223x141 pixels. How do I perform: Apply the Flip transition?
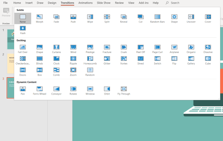tap(174, 60)
